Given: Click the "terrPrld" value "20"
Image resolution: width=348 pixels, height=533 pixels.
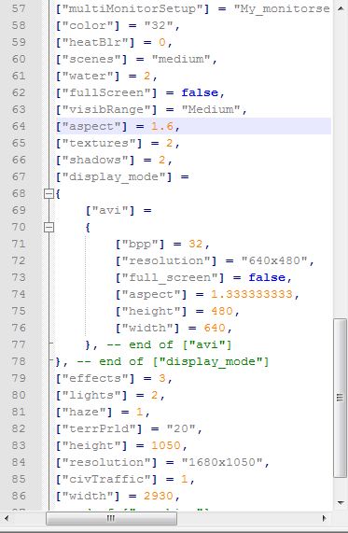Looking at the screenshot, I should pos(181,428).
